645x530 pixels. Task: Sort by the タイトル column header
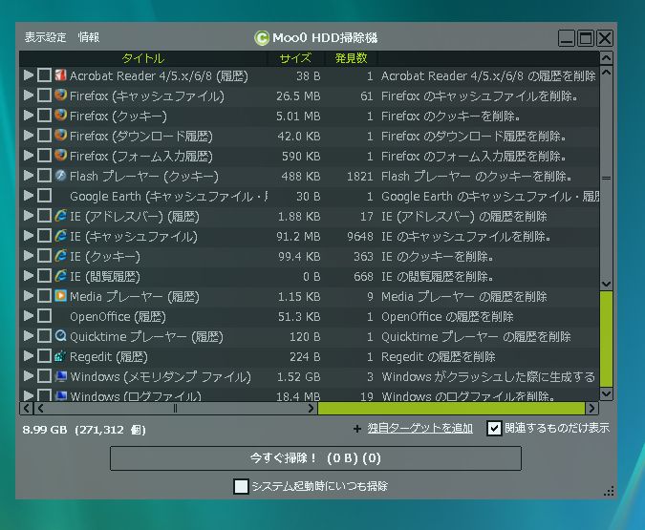click(x=143, y=58)
